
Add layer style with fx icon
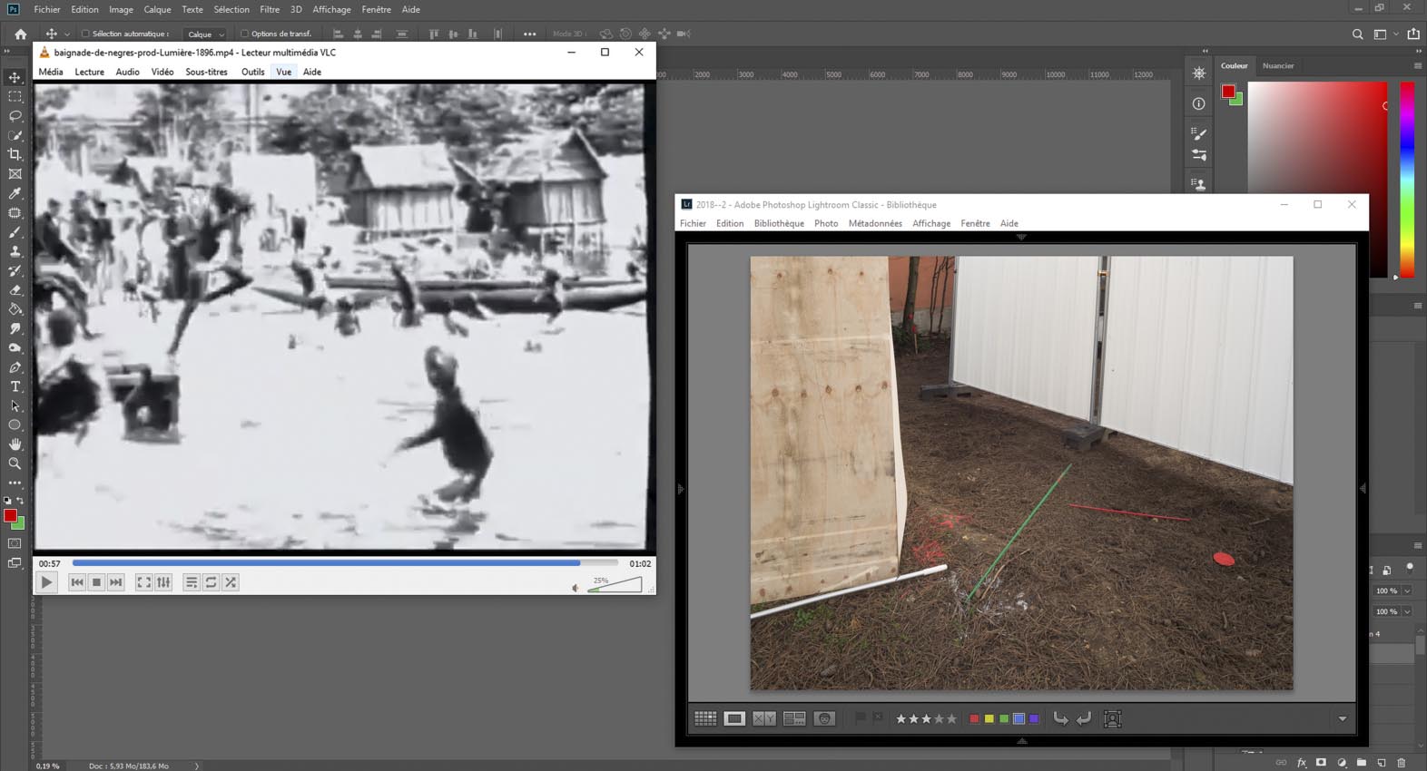(1302, 763)
